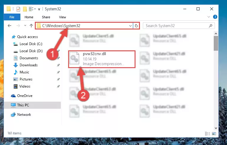The image size is (227, 145).
Task: Click the pin icon next to Music
Action: click(58, 72)
